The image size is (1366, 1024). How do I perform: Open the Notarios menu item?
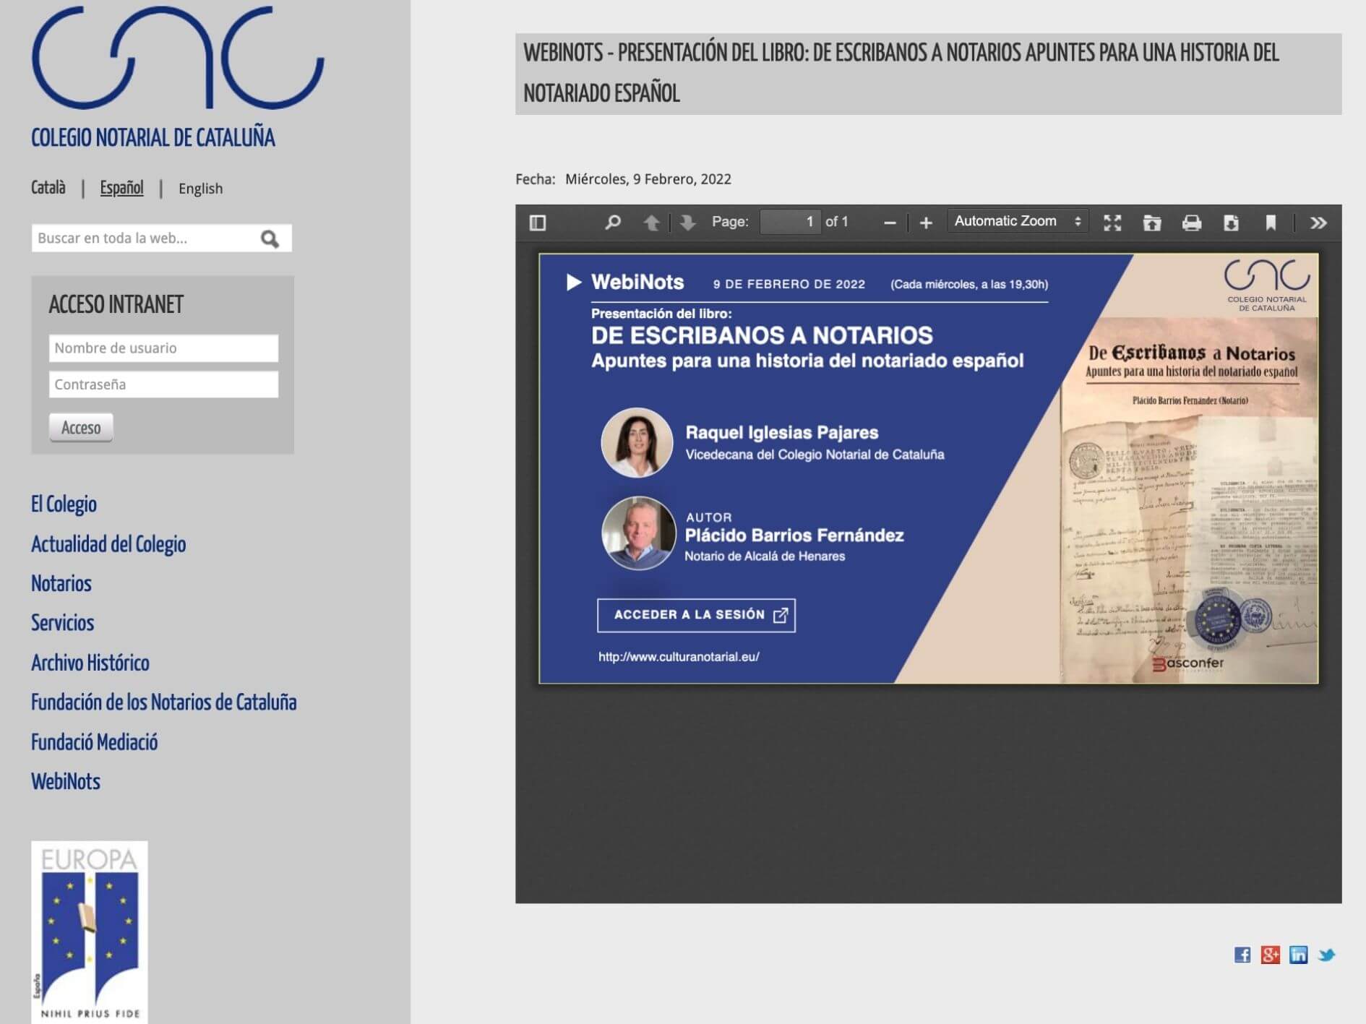coord(61,583)
